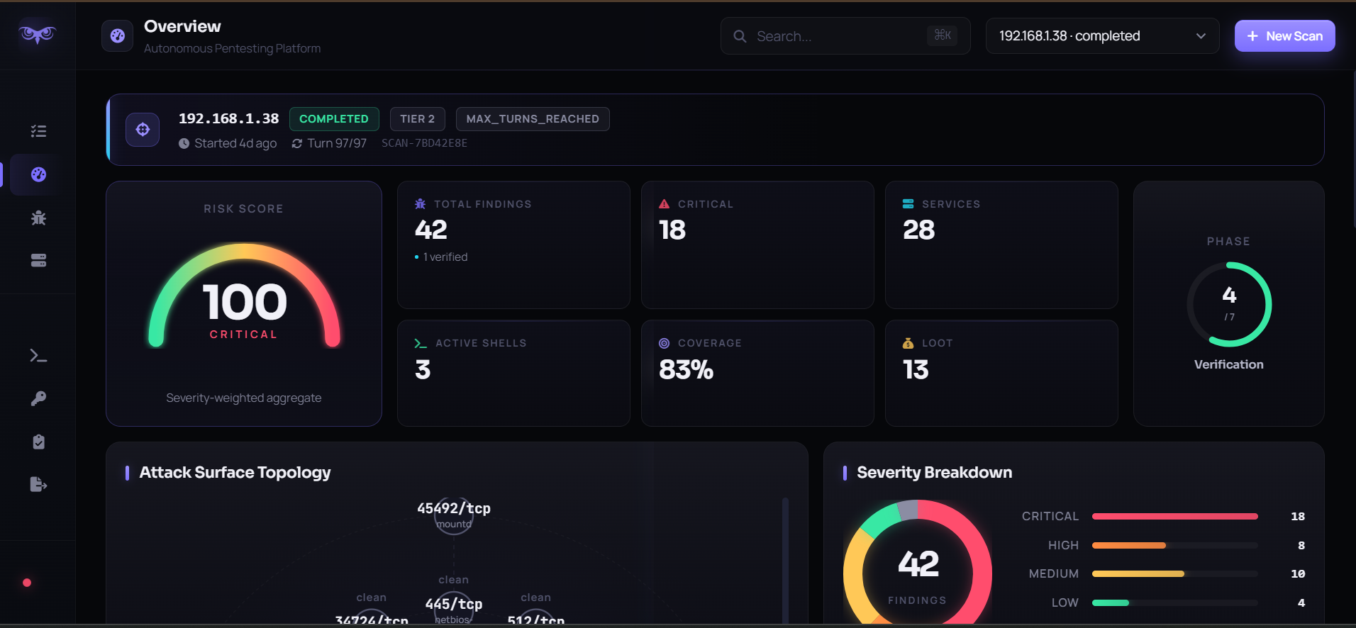Open the services server sidebar icon
Viewport: 1356px width, 628px height.
[38, 261]
